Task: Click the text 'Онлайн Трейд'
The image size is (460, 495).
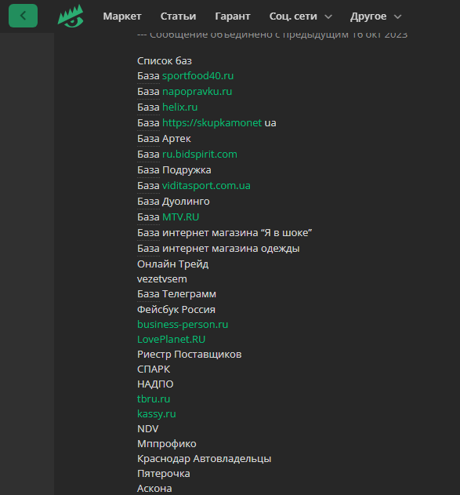Action: pos(172,264)
